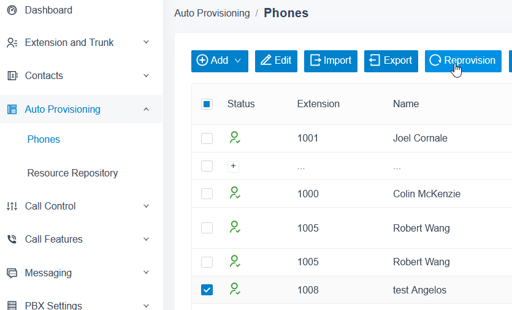Click the Export button
The image size is (512, 310).
pyautogui.click(x=391, y=61)
